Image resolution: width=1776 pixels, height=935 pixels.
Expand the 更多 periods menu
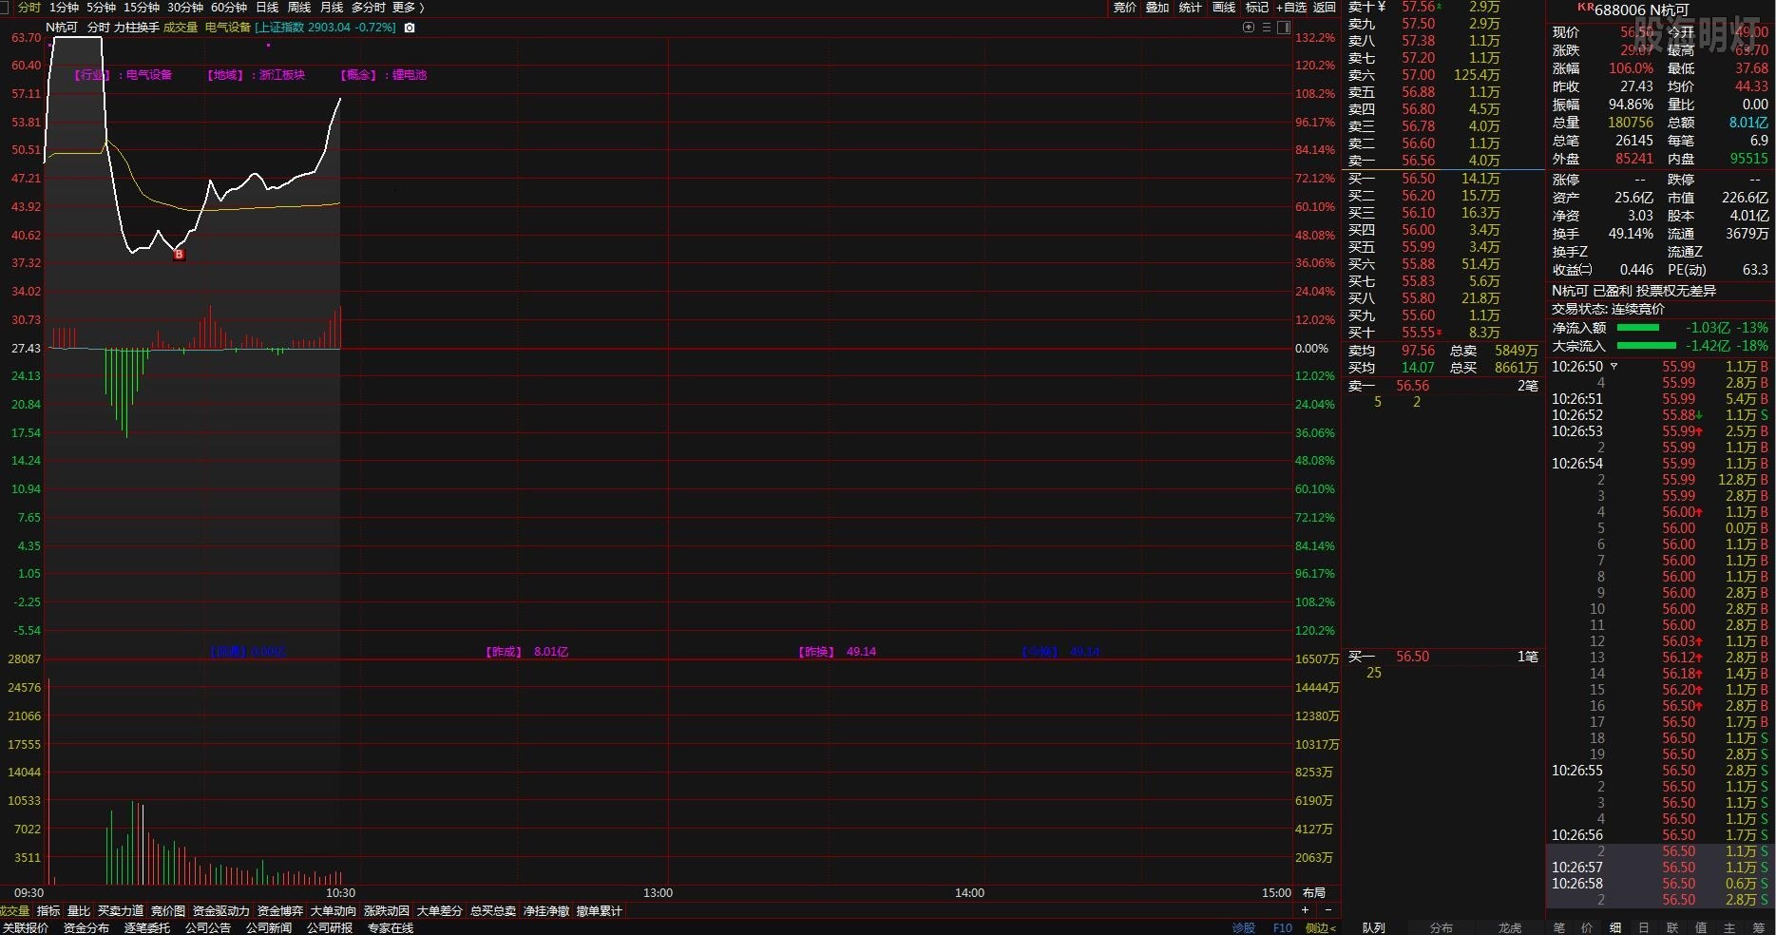pyautogui.click(x=407, y=7)
